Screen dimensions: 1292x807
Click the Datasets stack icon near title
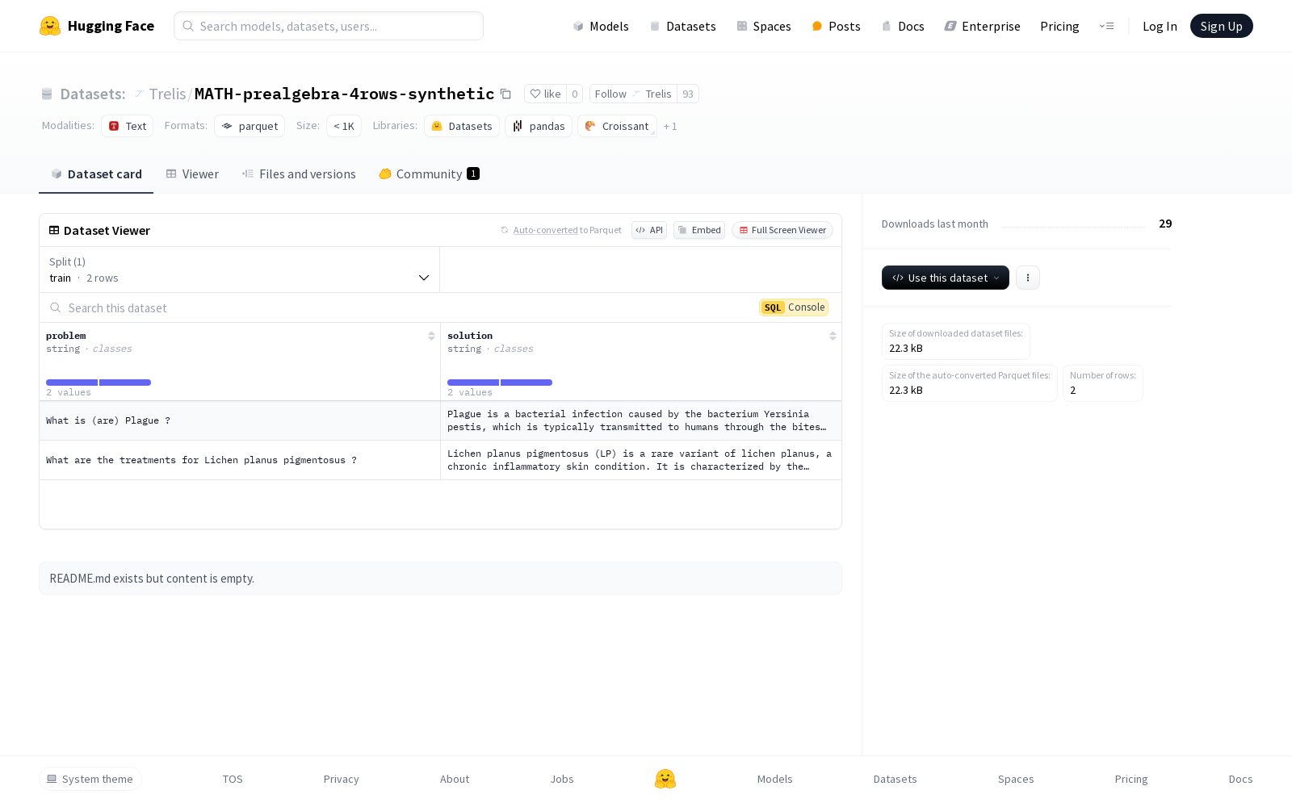click(47, 94)
